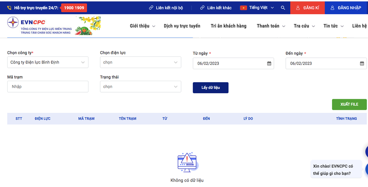Focus the Mã trạm input field

(48, 87)
